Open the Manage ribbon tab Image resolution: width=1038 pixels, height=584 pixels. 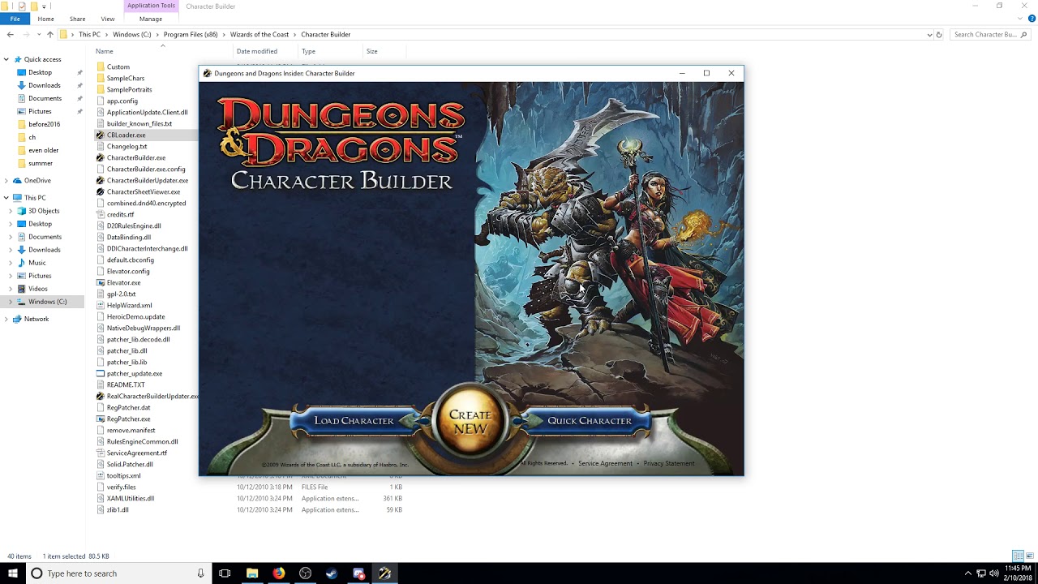point(150,19)
